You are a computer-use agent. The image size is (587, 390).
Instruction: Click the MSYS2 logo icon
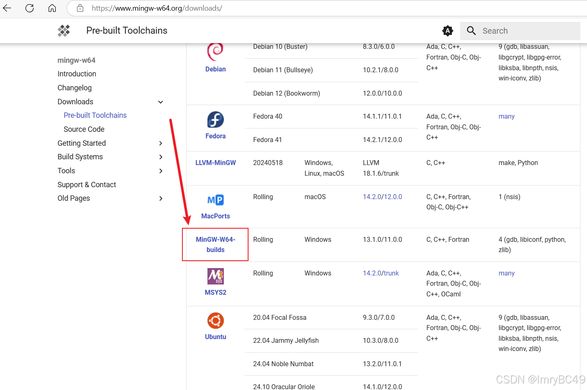216,276
